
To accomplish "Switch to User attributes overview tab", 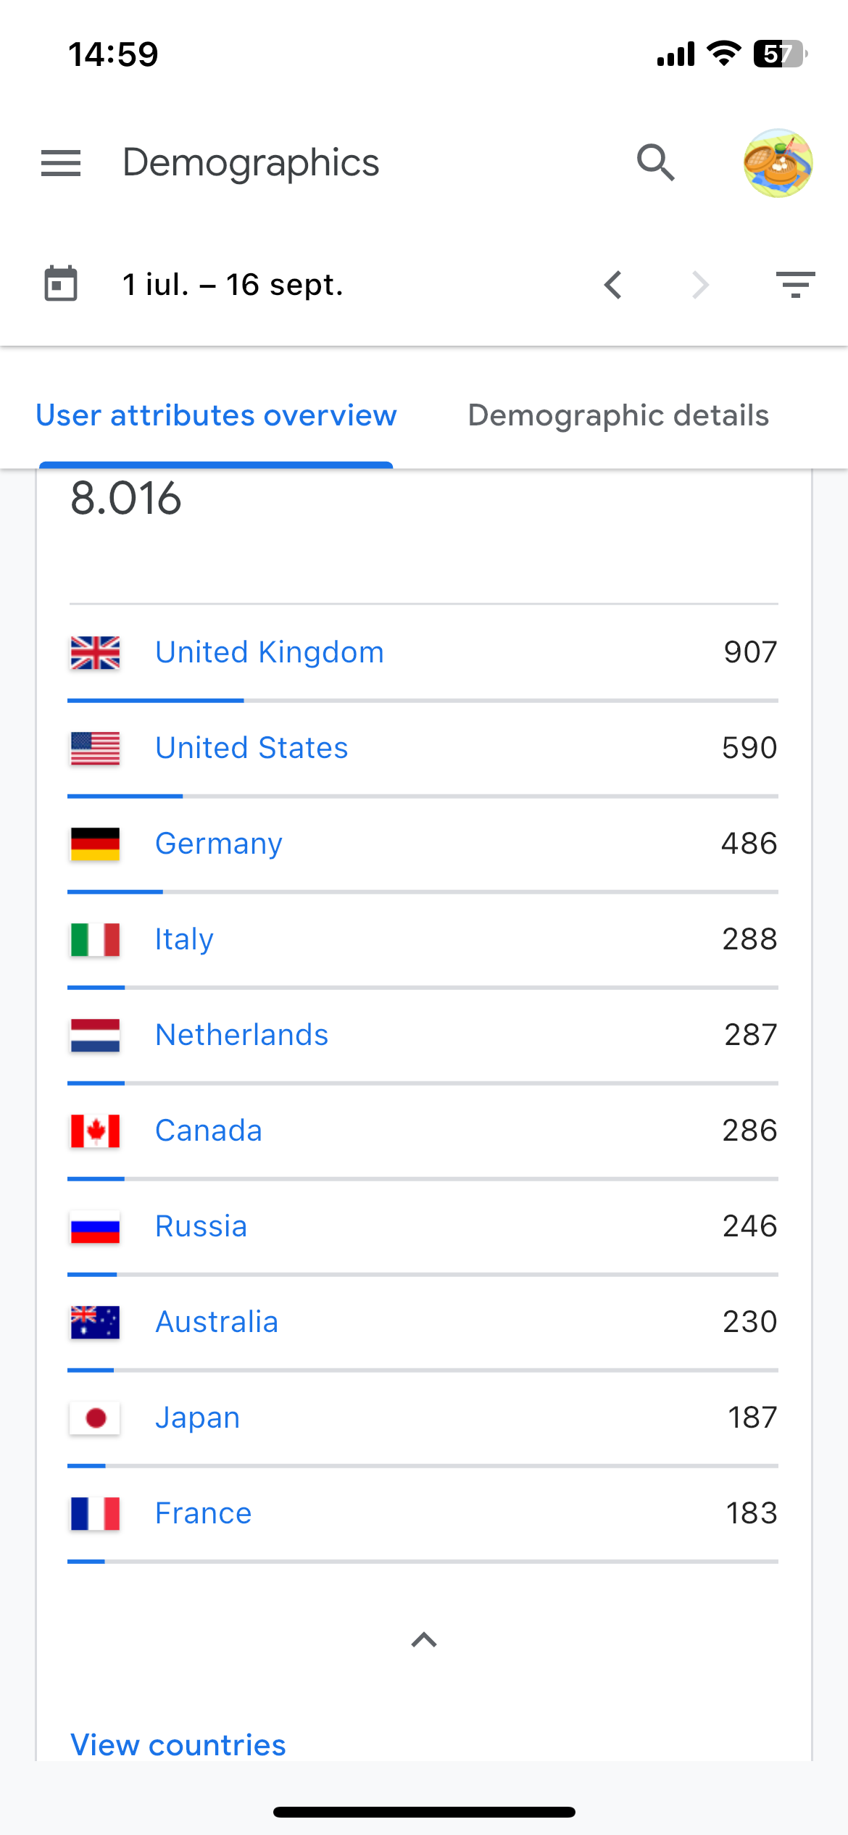I will click(x=216, y=415).
